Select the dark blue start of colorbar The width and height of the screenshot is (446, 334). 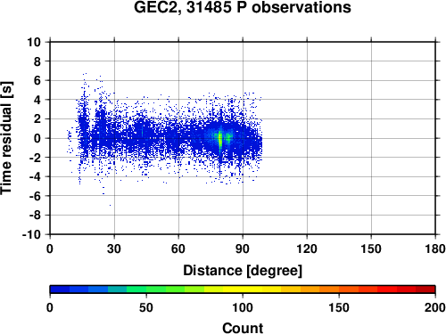point(60,289)
